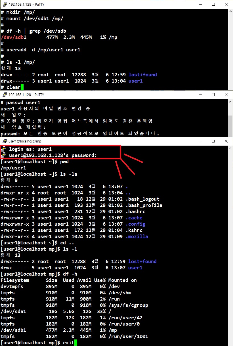Click the '.bash_profile' file entry
233x346 pixels.
tap(144, 205)
